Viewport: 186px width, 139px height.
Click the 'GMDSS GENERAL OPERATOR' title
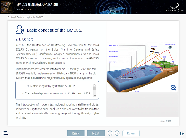point(37,4)
